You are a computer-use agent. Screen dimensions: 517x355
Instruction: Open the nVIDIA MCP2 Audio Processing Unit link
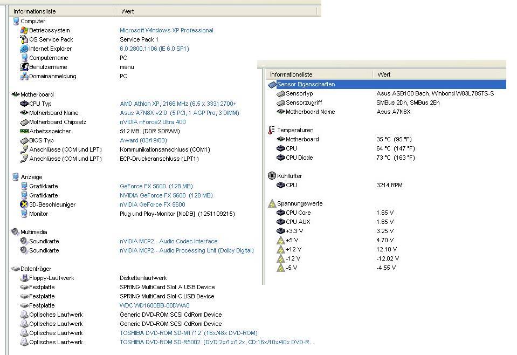[187, 250]
